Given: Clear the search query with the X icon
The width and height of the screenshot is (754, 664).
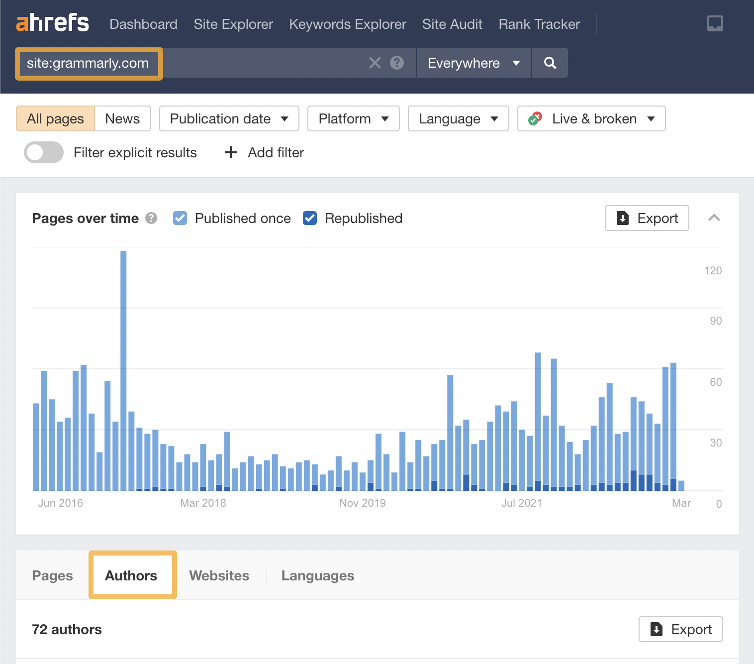Looking at the screenshot, I should pos(374,63).
